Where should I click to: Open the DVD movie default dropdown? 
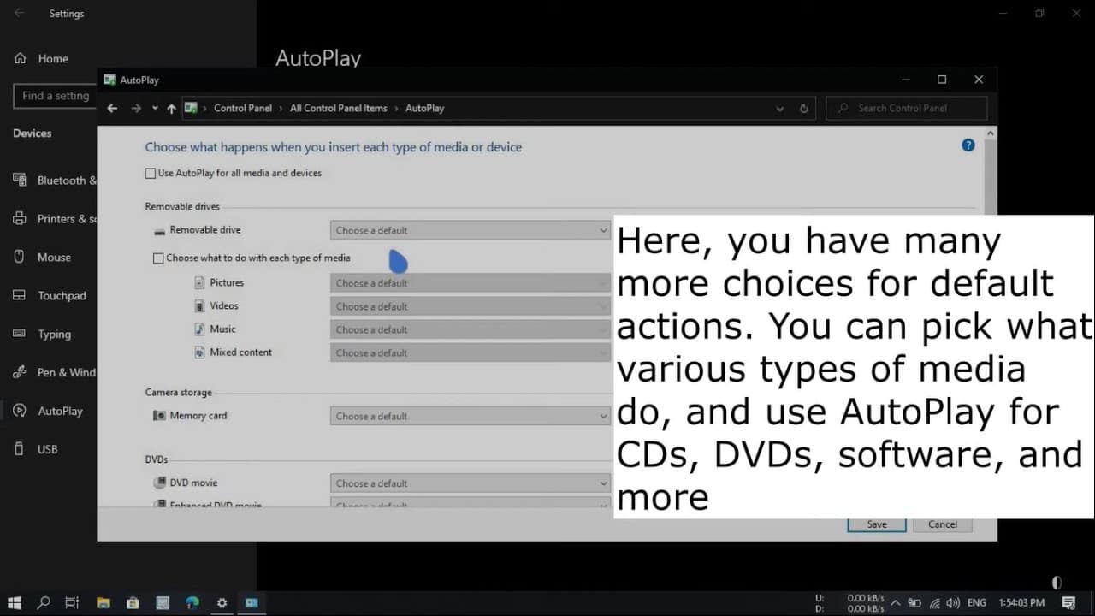click(470, 483)
